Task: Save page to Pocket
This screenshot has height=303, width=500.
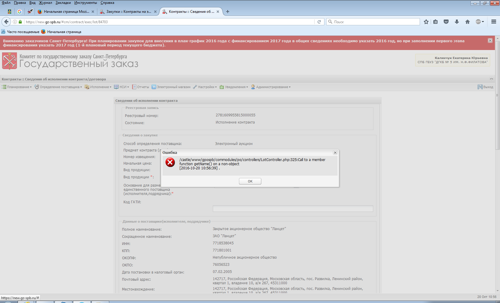Action: pos(446,22)
